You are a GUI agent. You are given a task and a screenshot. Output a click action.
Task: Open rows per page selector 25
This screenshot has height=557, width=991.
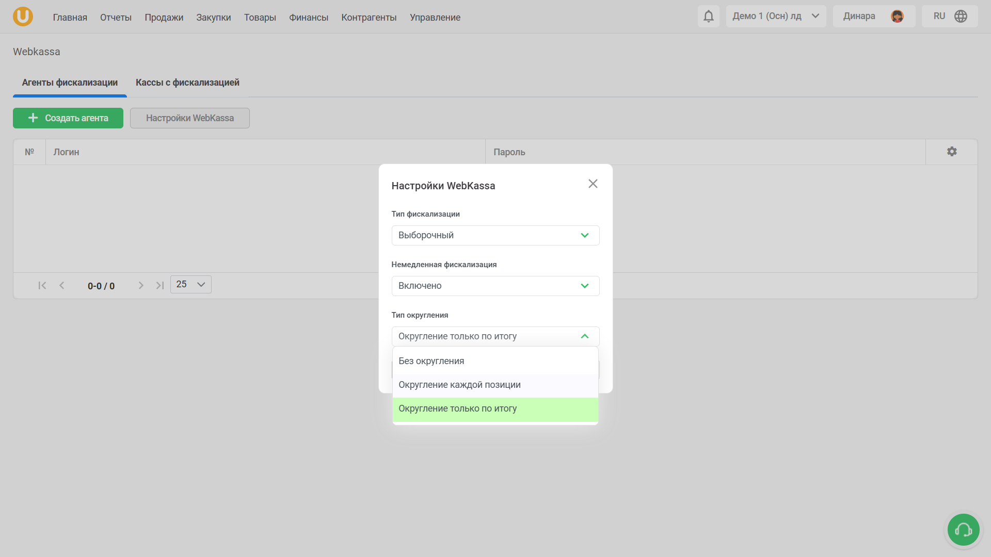click(190, 285)
